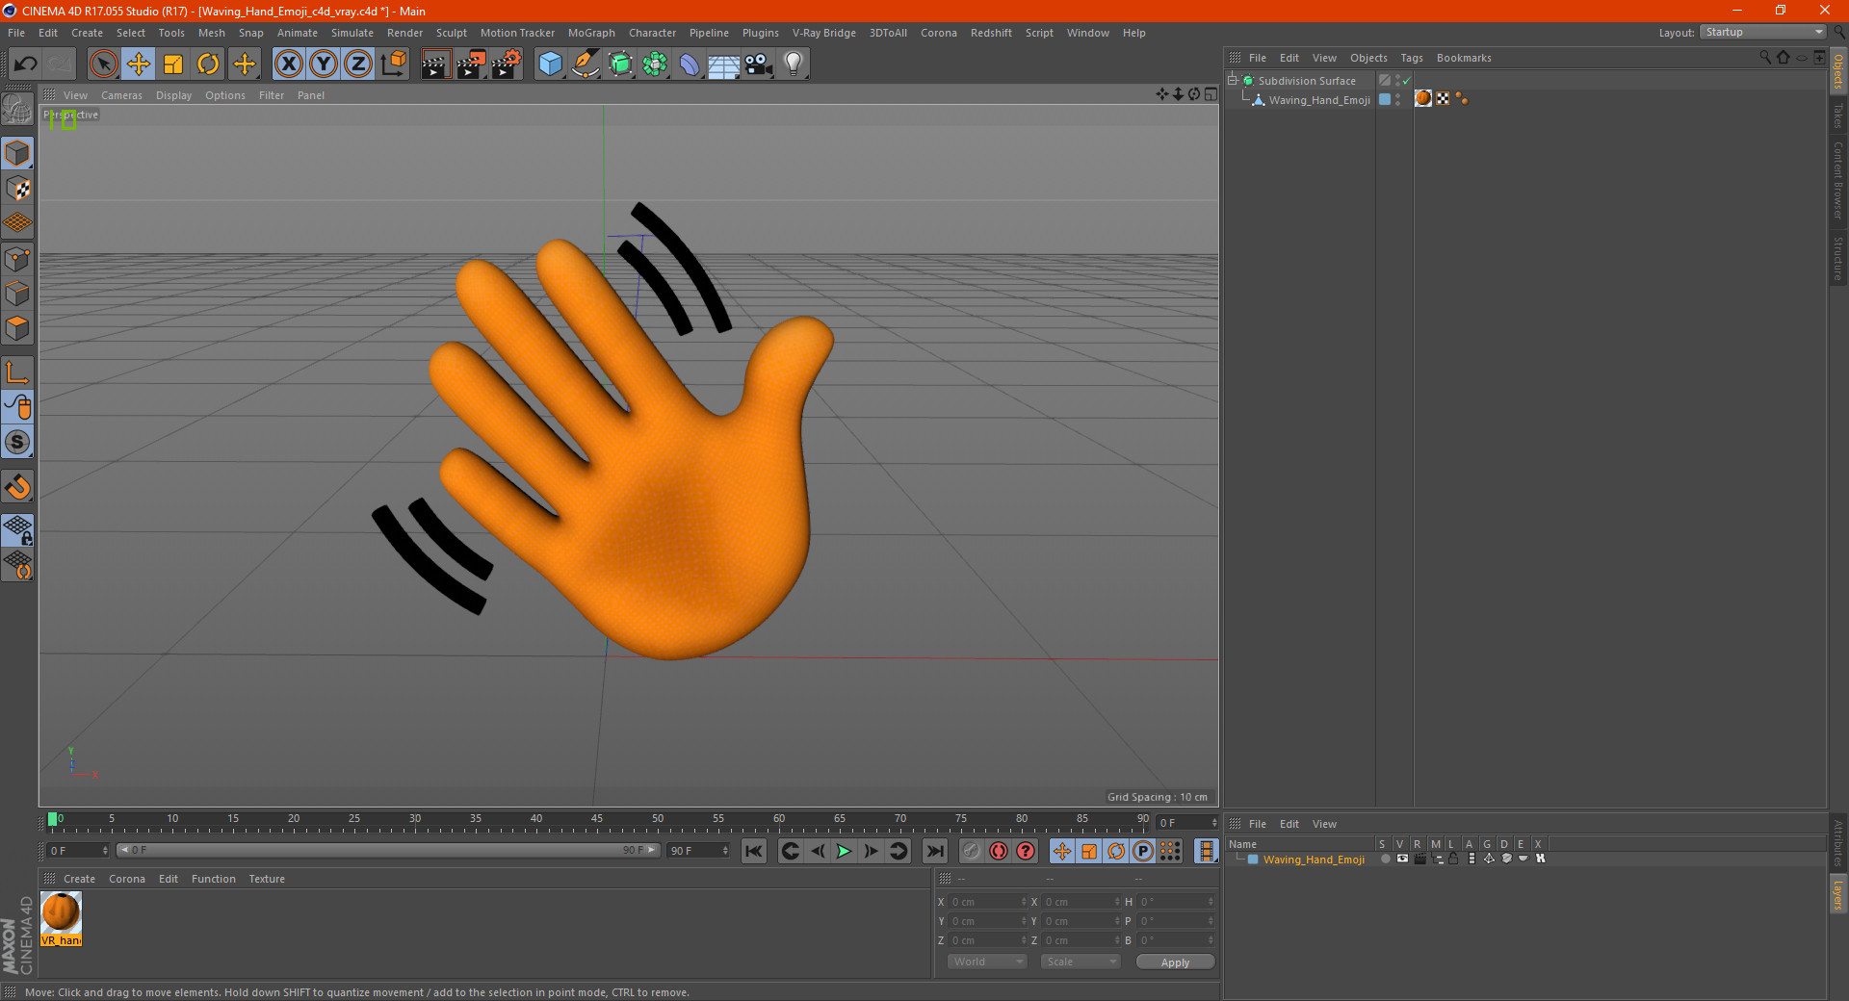Select Edges mode in left sidebar
Viewport: 1849px width, 1001px height.
(17, 294)
